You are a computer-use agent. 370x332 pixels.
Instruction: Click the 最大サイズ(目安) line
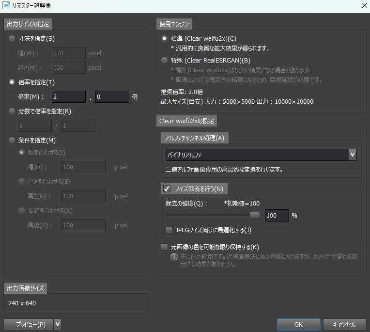pos(237,101)
